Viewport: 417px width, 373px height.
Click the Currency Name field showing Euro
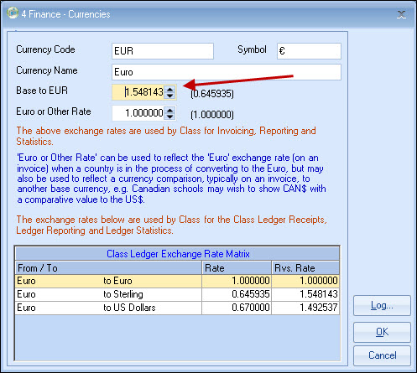(x=227, y=72)
